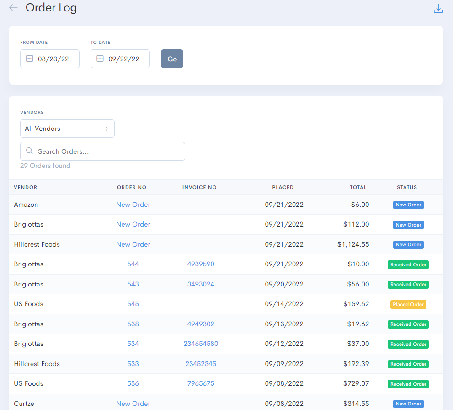Sort by the Total column header
The height and width of the screenshot is (410, 453).
[x=358, y=187]
